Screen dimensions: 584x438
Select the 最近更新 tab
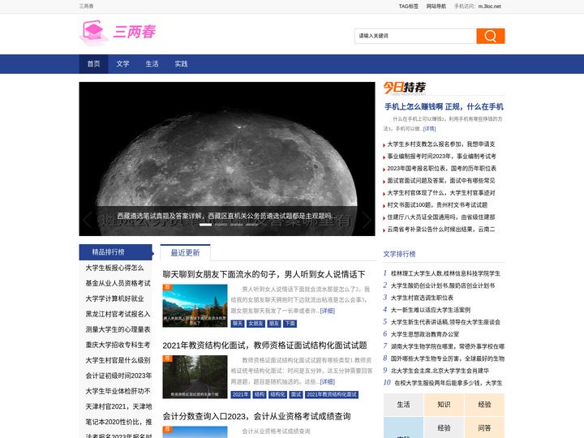coord(185,252)
